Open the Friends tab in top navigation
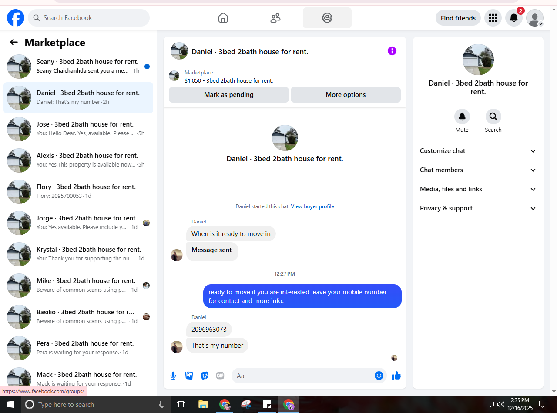Viewport: 557px width, 413px height. tap(275, 18)
